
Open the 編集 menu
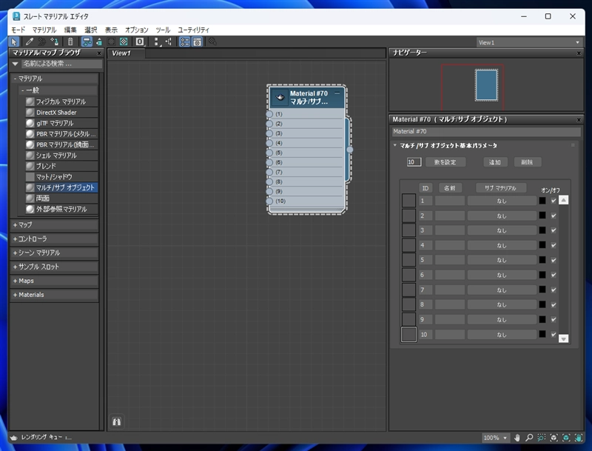(70, 30)
